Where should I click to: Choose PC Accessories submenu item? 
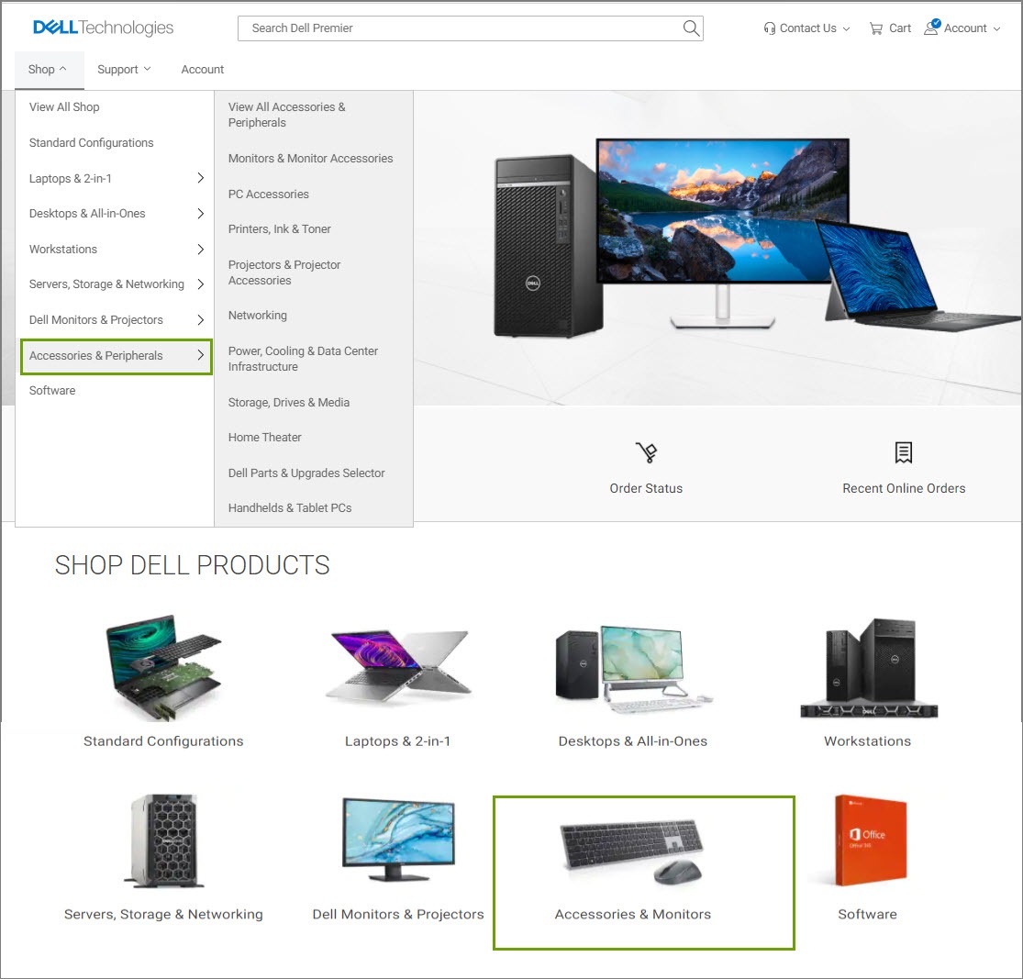[x=268, y=195]
